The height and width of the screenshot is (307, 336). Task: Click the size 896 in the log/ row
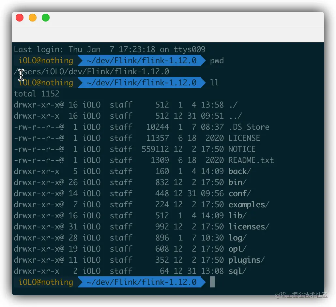pos(162,238)
